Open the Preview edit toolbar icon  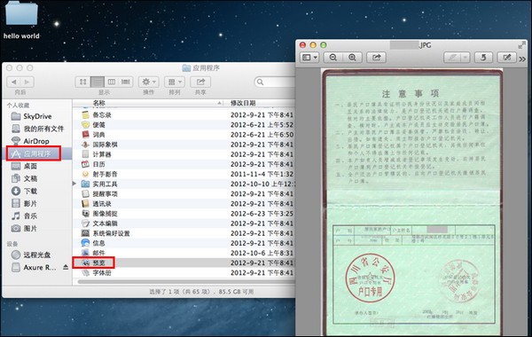pyautogui.click(x=507, y=58)
